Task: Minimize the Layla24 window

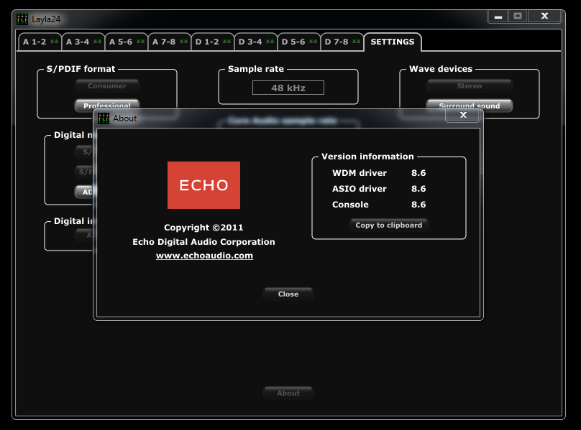Action: tap(498, 17)
